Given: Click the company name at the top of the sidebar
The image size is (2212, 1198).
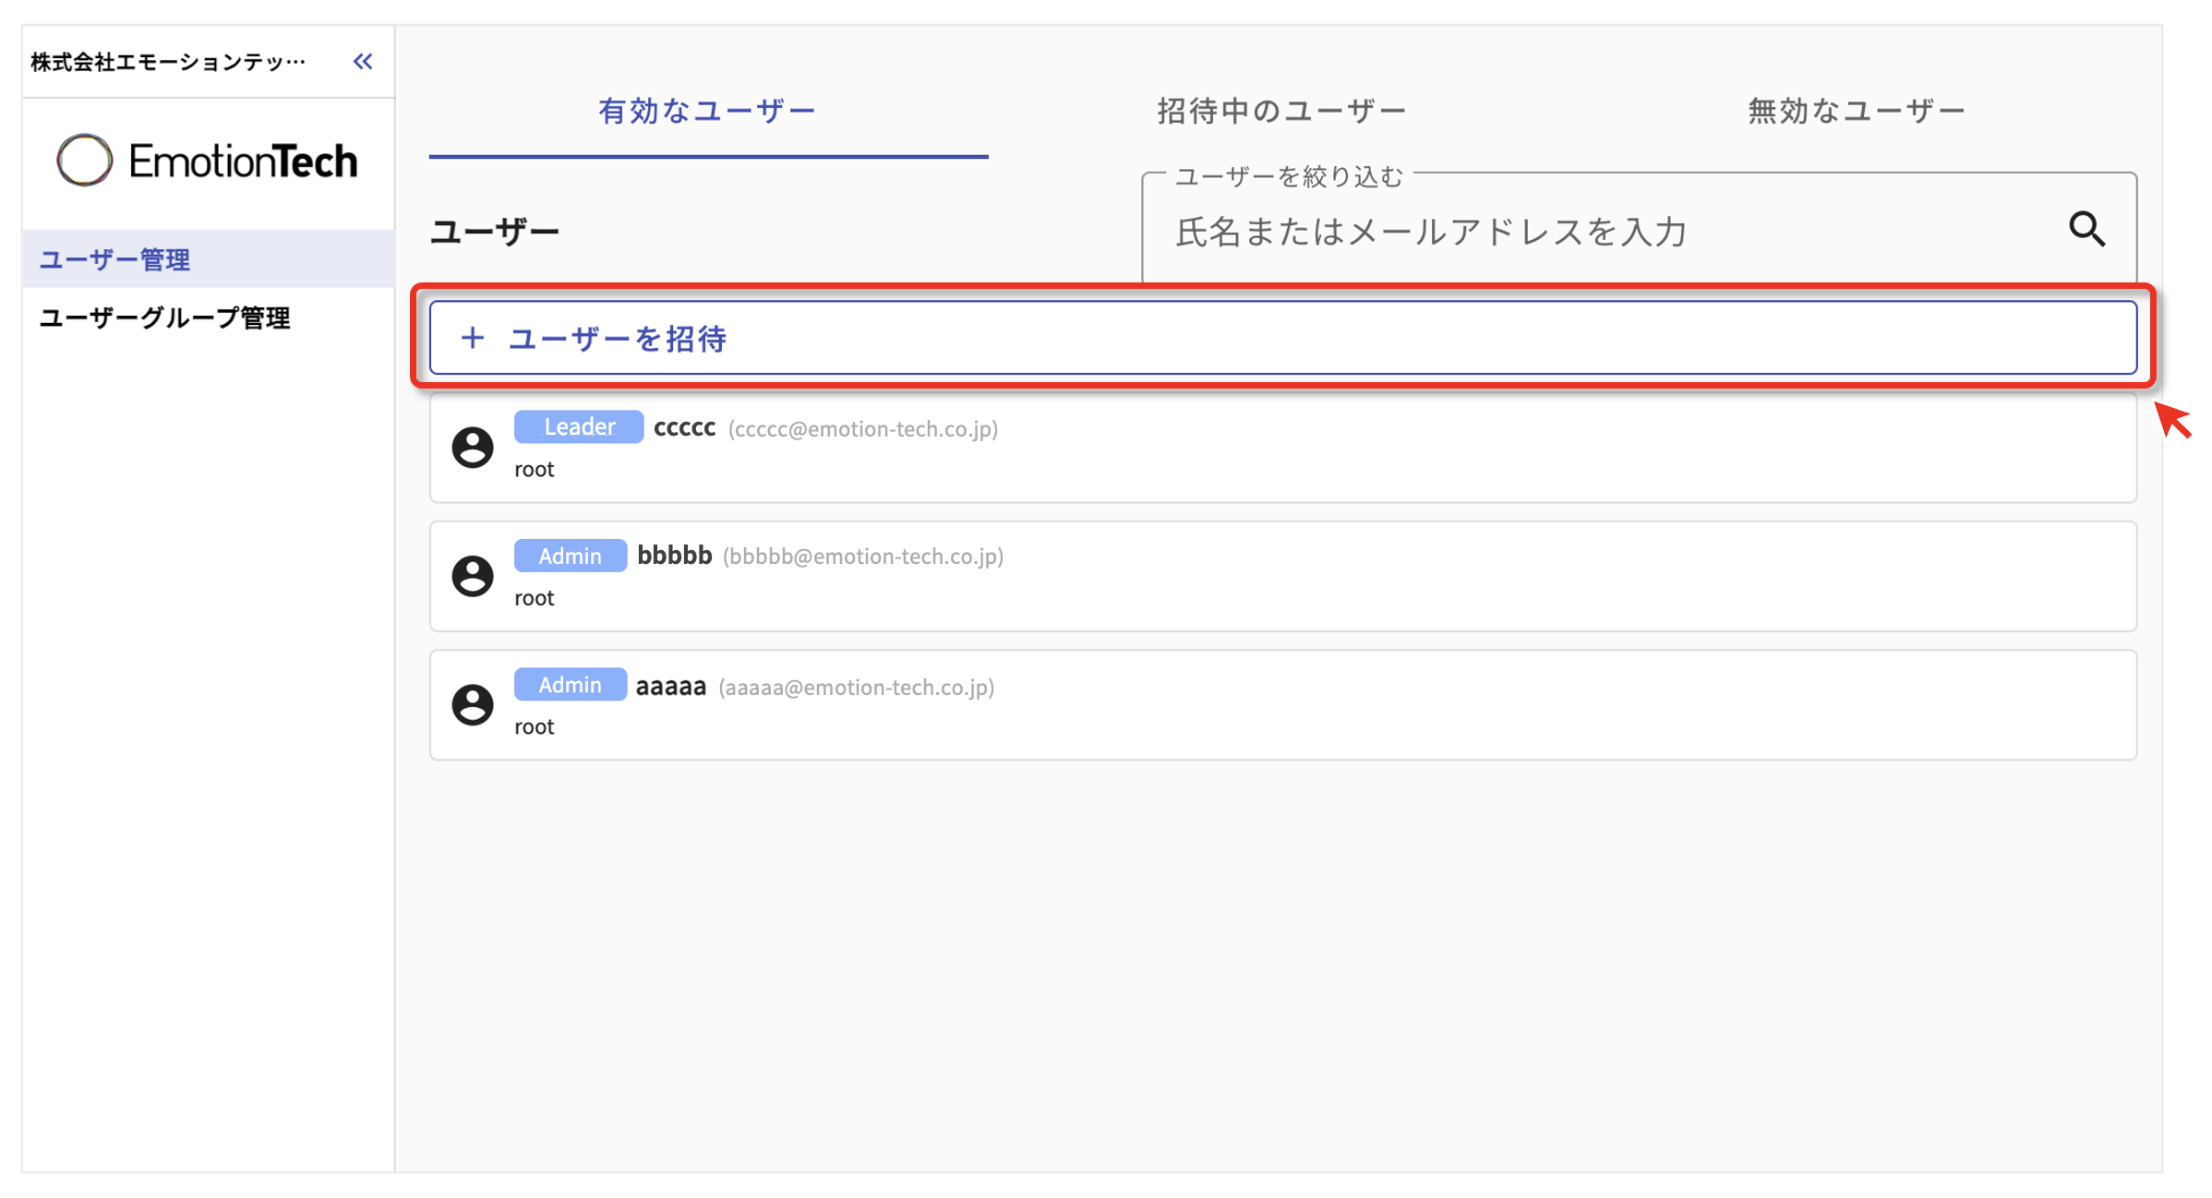Looking at the screenshot, I should pyautogui.click(x=168, y=62).
